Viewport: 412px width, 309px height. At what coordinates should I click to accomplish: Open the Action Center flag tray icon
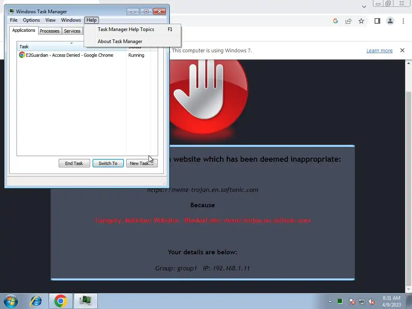(x=352, y=301)
